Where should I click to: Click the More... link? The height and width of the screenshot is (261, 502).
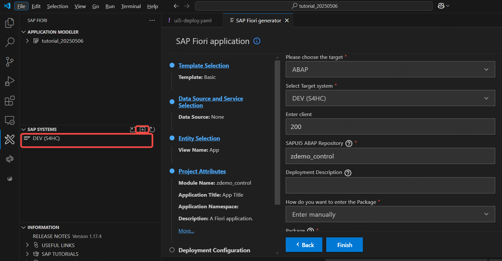(186, 231)
